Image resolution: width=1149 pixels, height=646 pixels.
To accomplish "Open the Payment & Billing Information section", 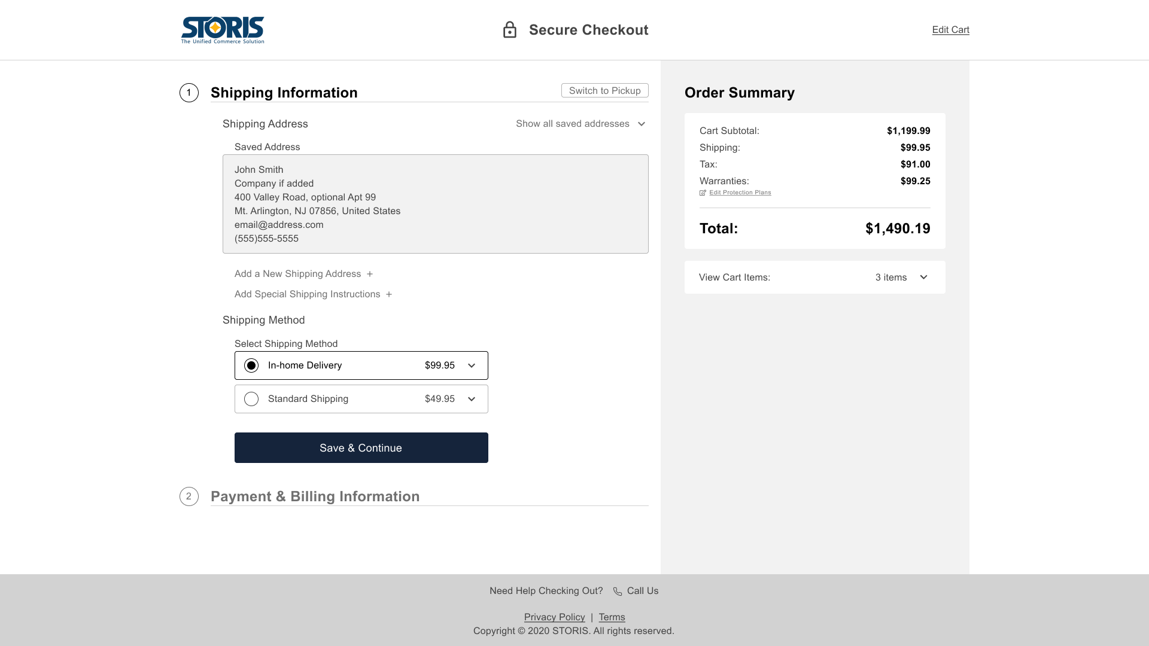I will click(x=315, y=496).
